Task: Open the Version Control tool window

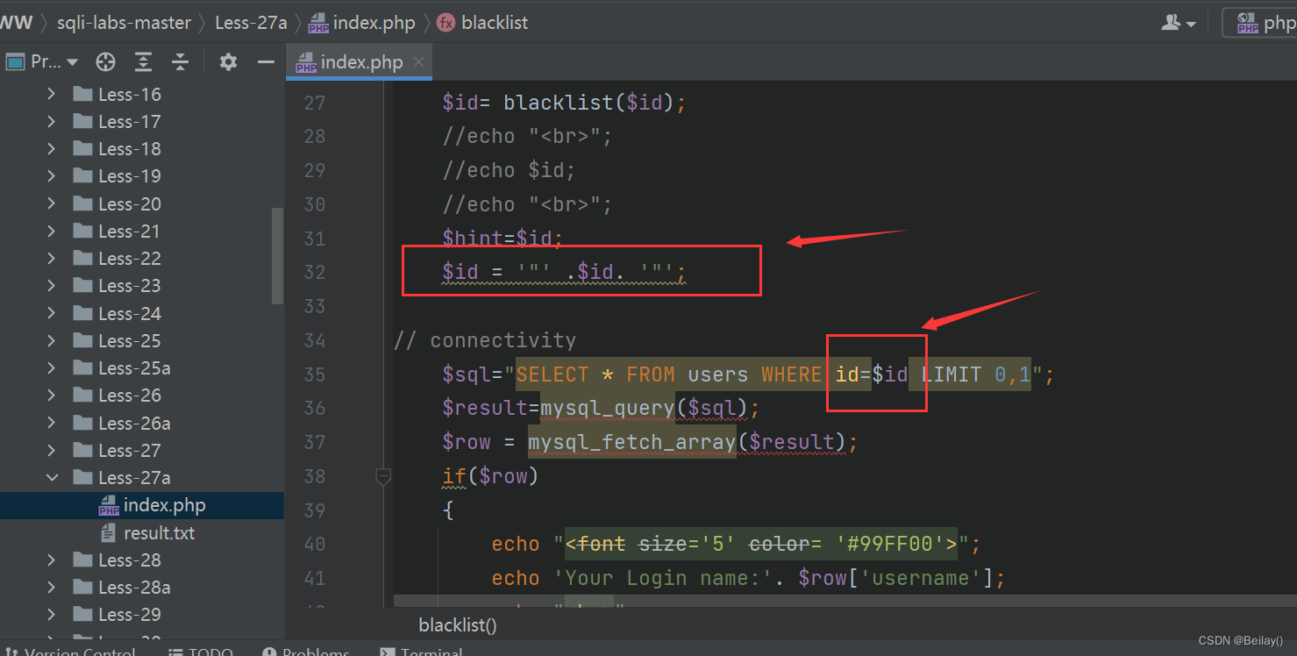Action: click(x=70, y=652)
